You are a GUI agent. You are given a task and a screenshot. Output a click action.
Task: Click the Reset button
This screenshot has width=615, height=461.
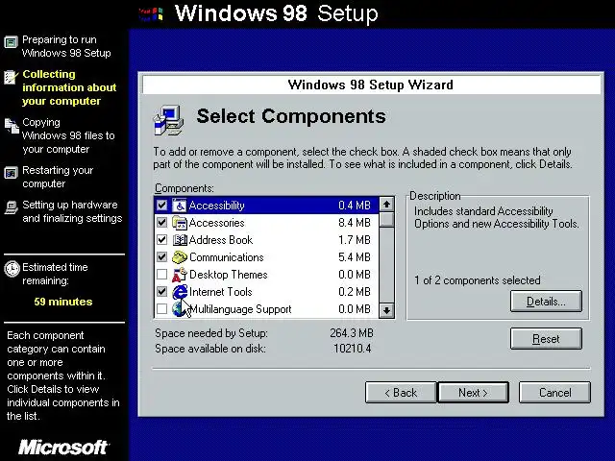[x=546, y=339]
